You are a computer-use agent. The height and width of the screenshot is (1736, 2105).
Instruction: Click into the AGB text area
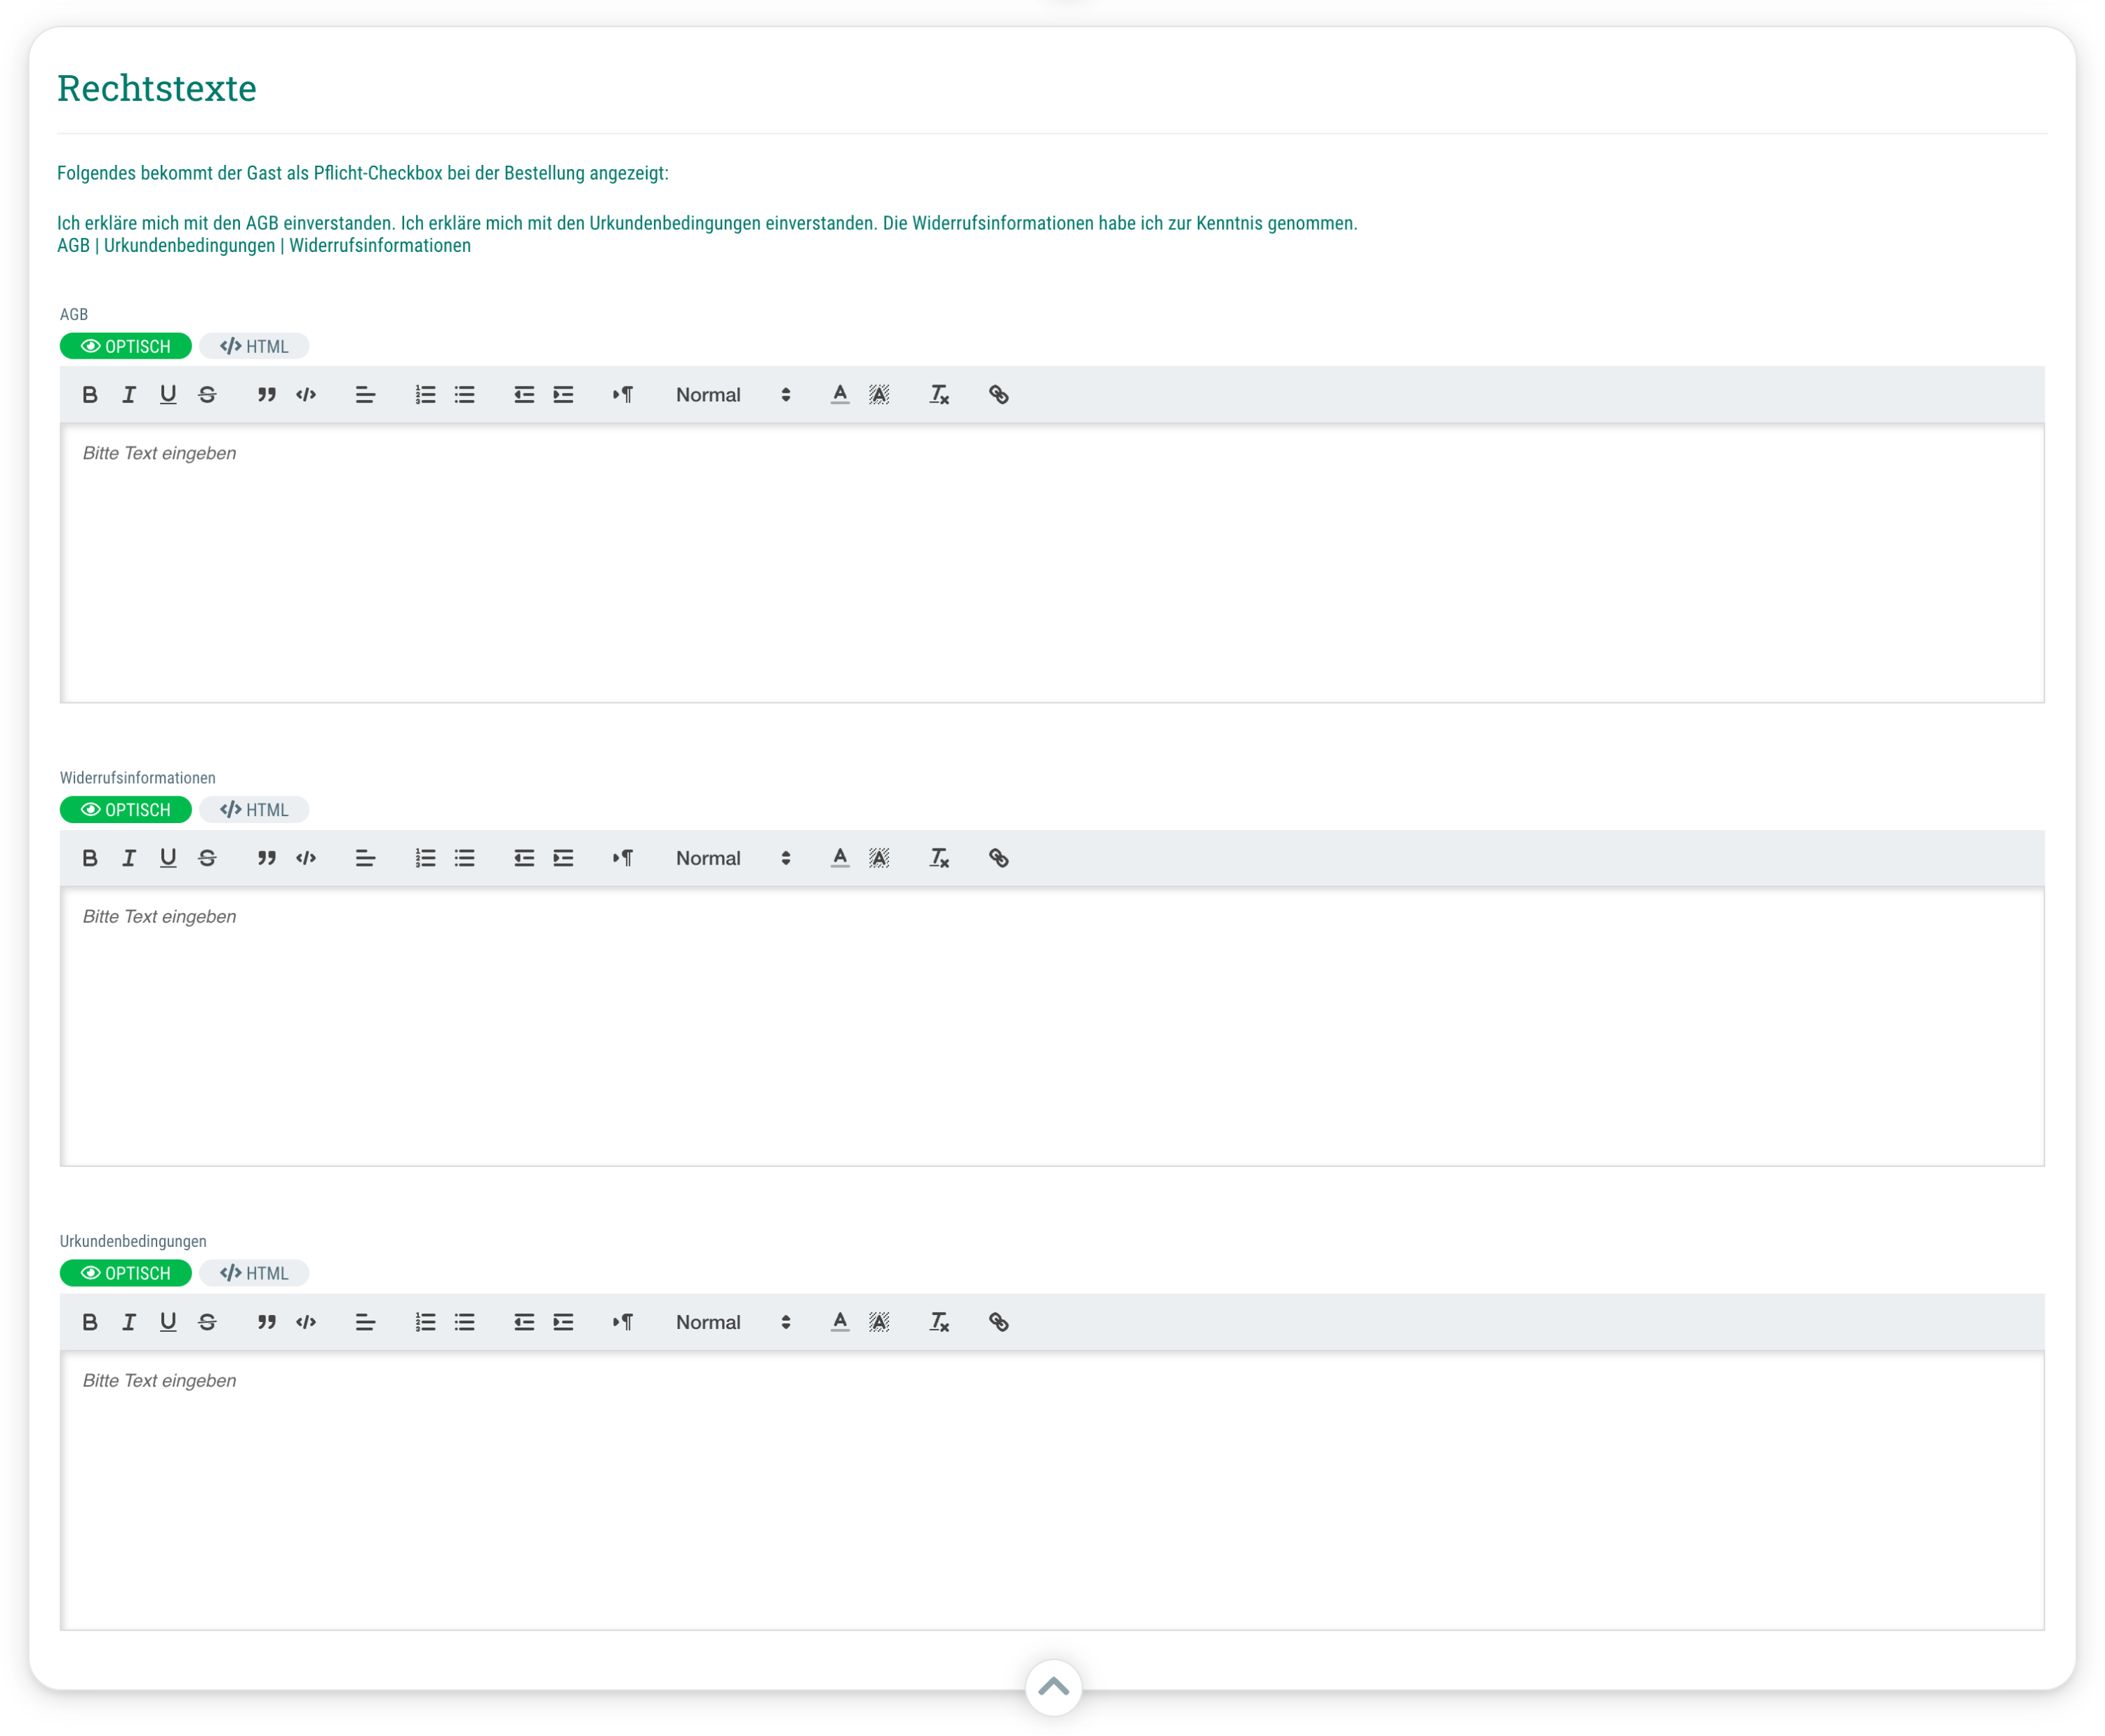[1052, 563]
